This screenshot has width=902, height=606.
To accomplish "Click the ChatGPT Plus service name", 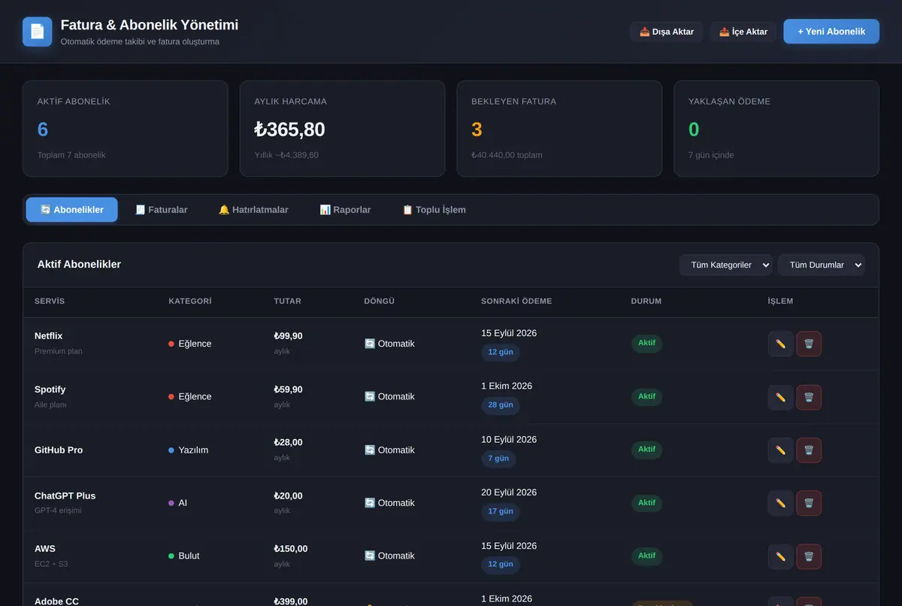I will pos(65,496).
